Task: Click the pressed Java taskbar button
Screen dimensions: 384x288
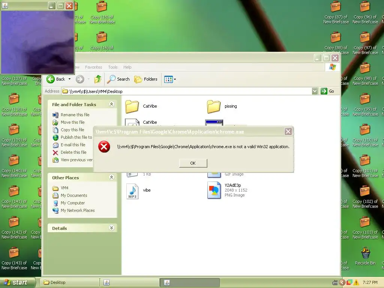Action: coord(189,282)
